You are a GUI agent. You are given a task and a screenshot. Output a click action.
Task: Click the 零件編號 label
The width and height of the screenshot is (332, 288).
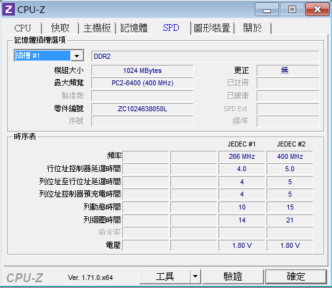pyautogui.click(x=69, y=109)
